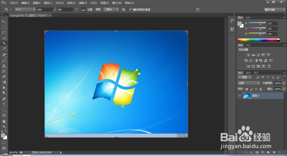Open layer filter 类型 dropdown

click(x=245, y=77)
